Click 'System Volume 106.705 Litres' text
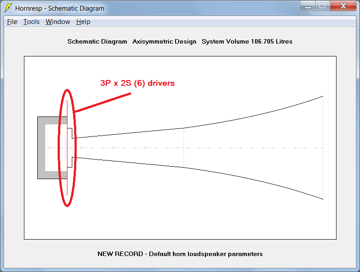Viewport: 360px width, 272px height. (x=247, y=41)
